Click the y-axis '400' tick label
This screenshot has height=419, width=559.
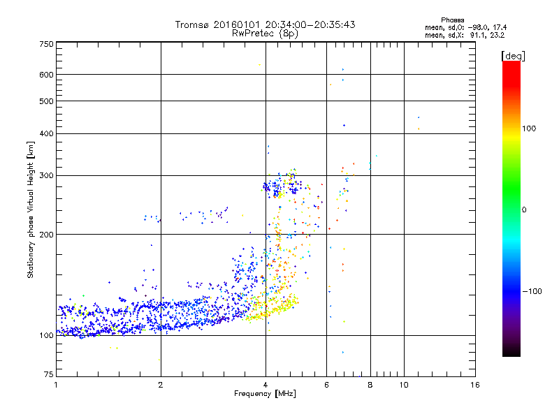pos(46,134)
